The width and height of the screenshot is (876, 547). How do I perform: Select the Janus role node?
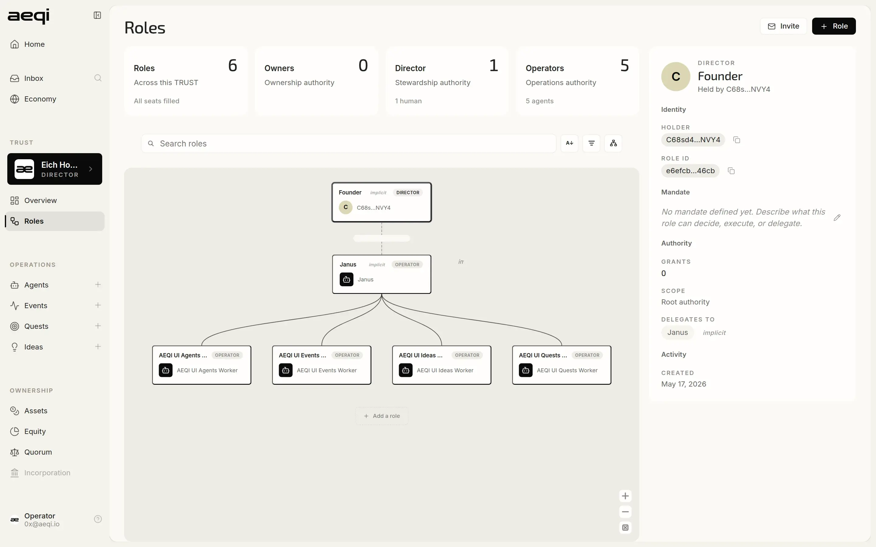pos(381,274)
